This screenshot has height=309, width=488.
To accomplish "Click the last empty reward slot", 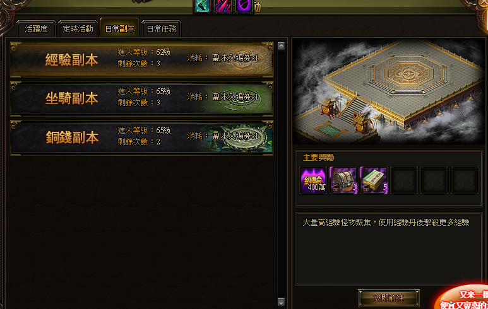I will (465, 180).
